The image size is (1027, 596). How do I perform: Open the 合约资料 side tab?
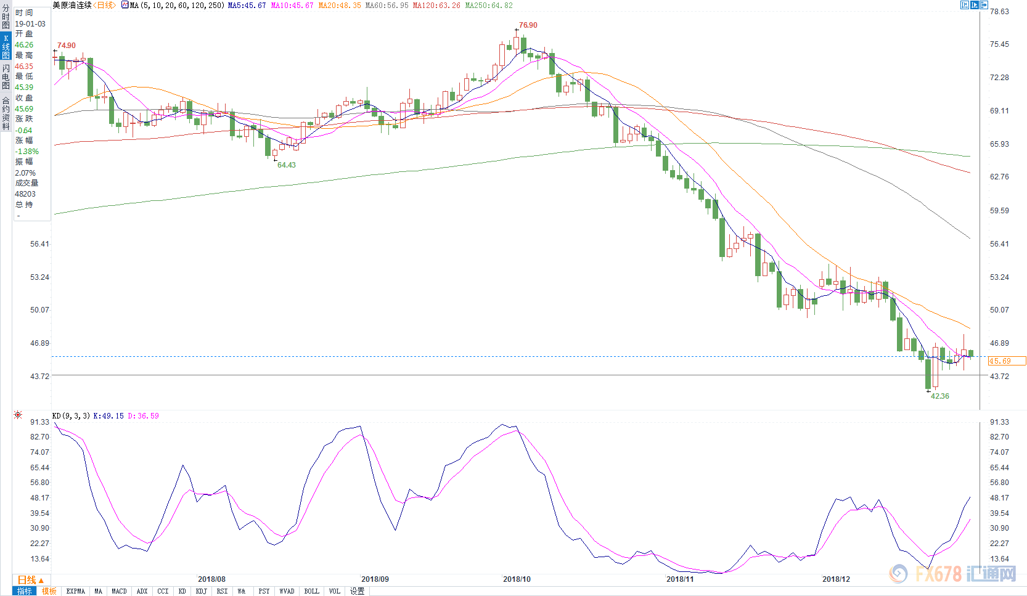point(6,113)
